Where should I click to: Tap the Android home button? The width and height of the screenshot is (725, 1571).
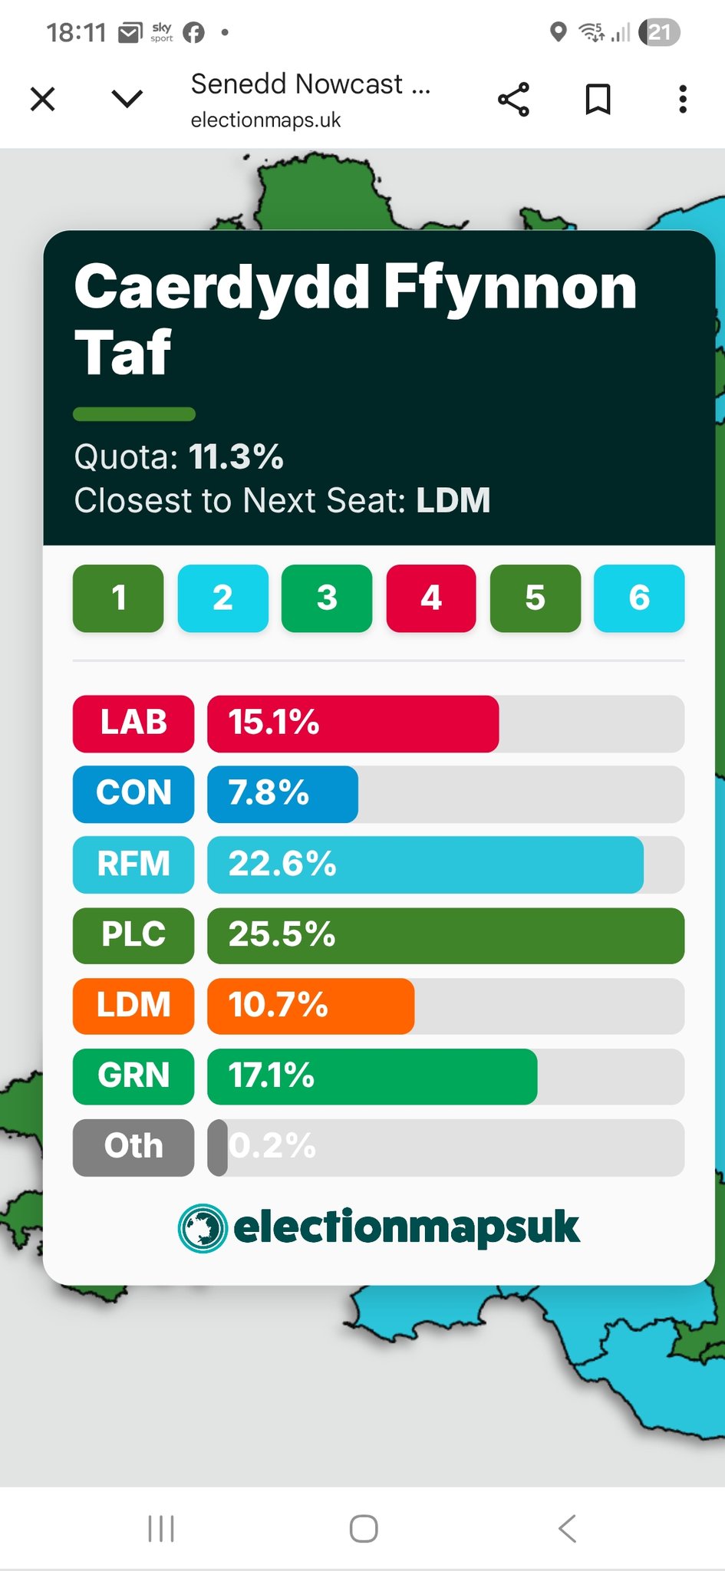[x=363, y=1528]
